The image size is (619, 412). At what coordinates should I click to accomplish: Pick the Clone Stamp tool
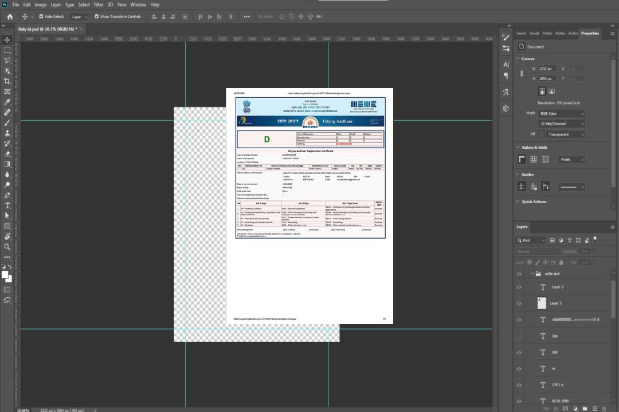pos(7,133)
